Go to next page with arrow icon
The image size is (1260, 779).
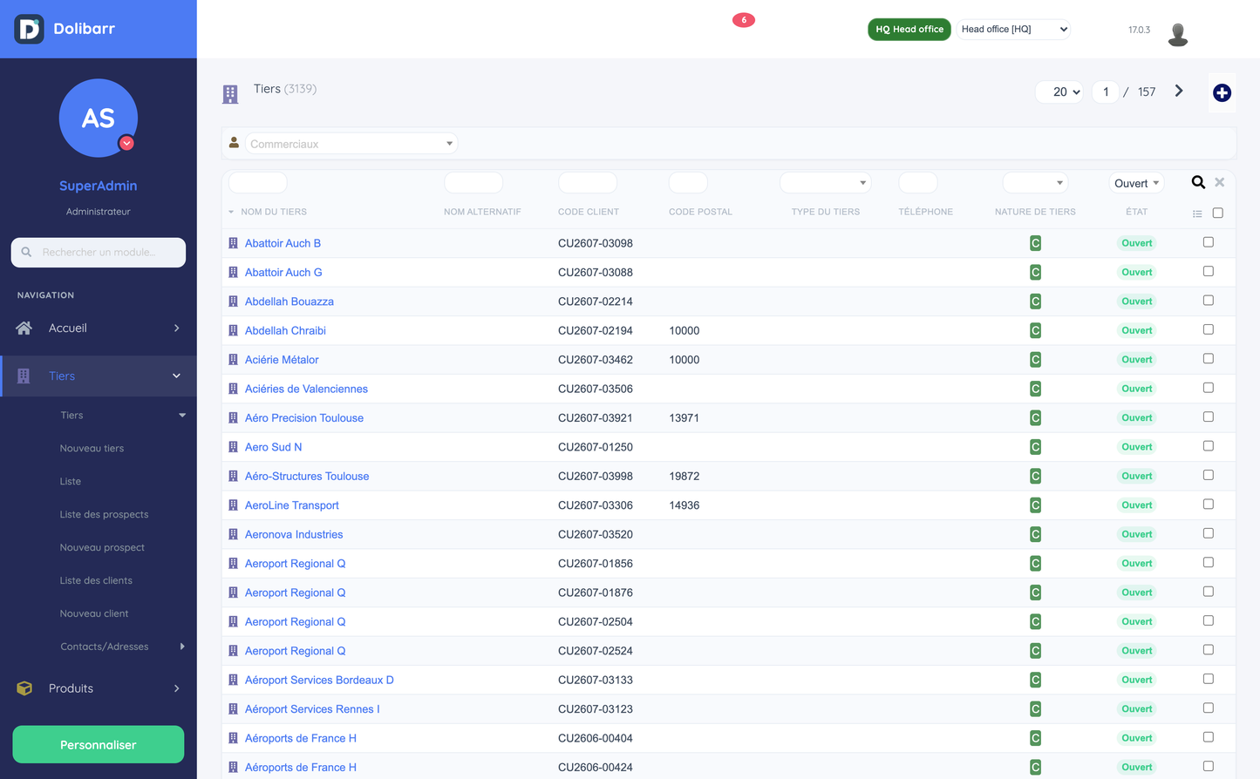tap(1179, 91)
